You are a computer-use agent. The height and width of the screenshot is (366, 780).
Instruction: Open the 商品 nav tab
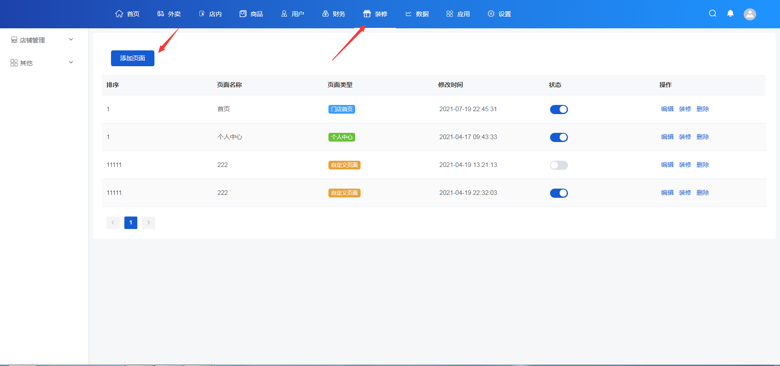point(251,14)
